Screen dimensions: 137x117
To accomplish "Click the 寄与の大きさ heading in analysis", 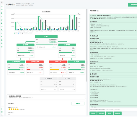I will point(94,61).
